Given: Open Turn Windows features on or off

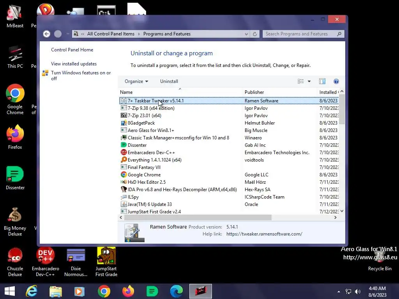Looking at the screenshot, I should coord(81,76).
